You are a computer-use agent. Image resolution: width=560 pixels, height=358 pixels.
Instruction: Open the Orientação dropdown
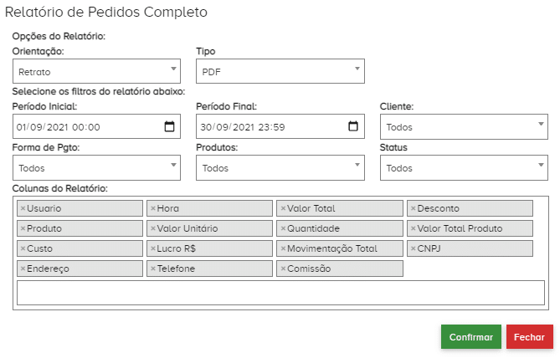pos(96,71)
